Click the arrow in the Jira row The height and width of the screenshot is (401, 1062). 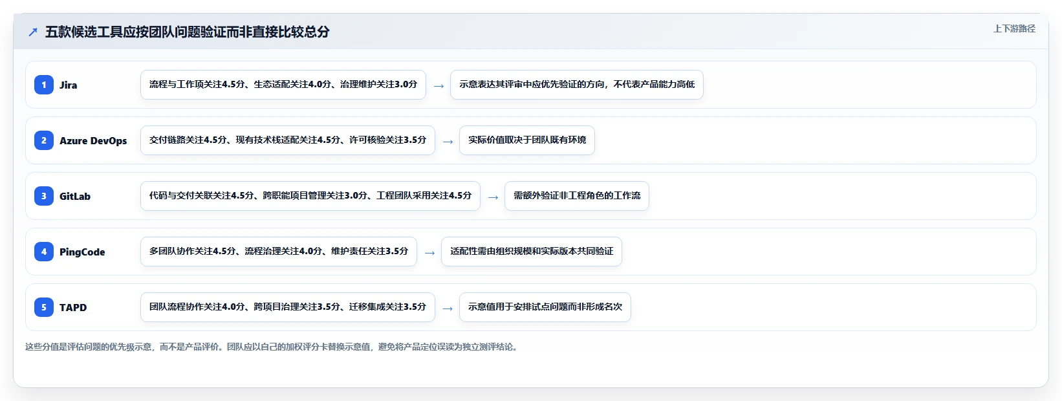tap(439, 85)
